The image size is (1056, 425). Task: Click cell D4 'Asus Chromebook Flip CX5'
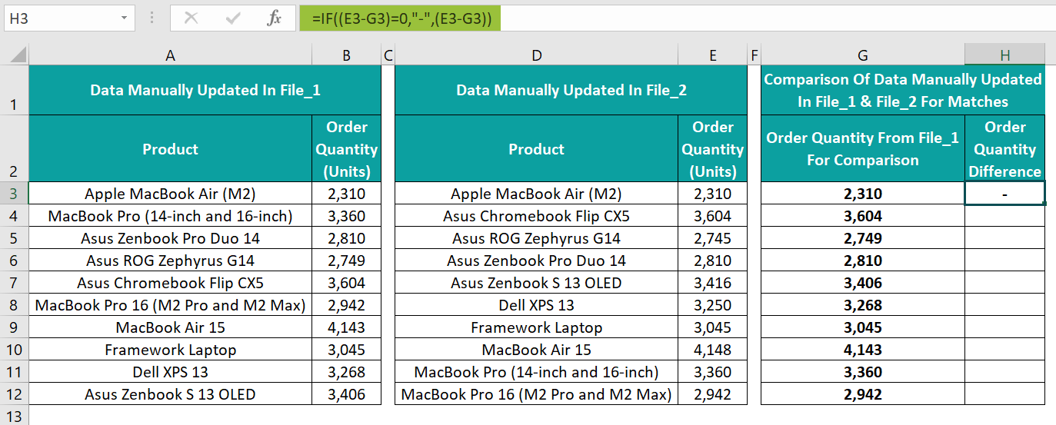coord(536,216)
